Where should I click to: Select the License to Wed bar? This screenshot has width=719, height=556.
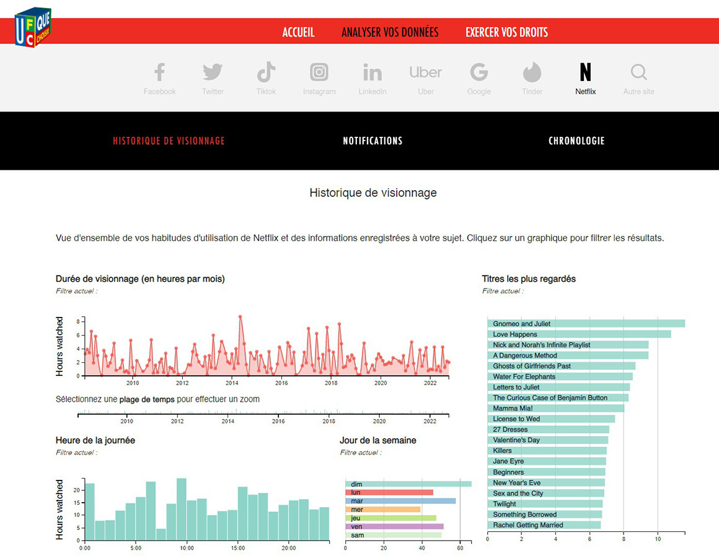click(x=551, y=419)
